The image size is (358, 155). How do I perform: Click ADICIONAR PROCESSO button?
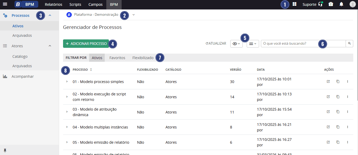pyautogui.click(x=86, y=44)
